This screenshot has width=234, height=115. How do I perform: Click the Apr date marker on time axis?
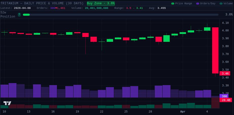[183, 111]
